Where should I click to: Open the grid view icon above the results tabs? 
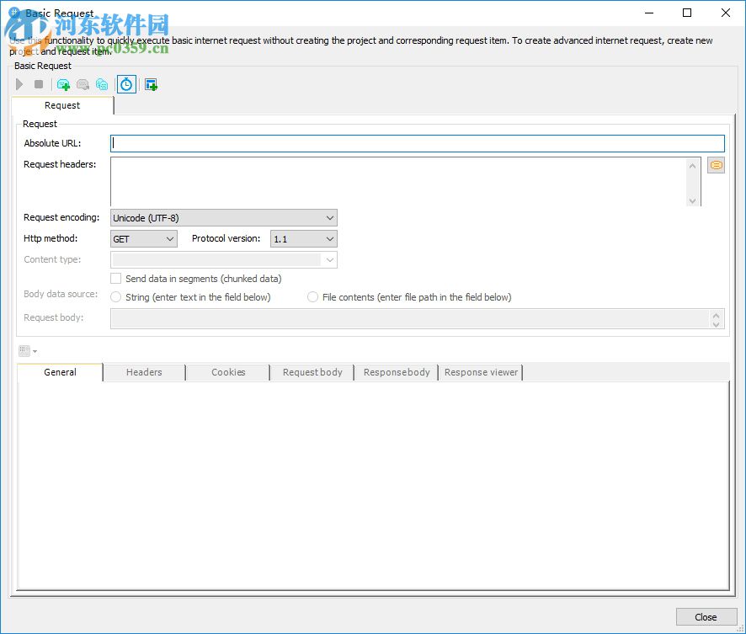[24, 350]
